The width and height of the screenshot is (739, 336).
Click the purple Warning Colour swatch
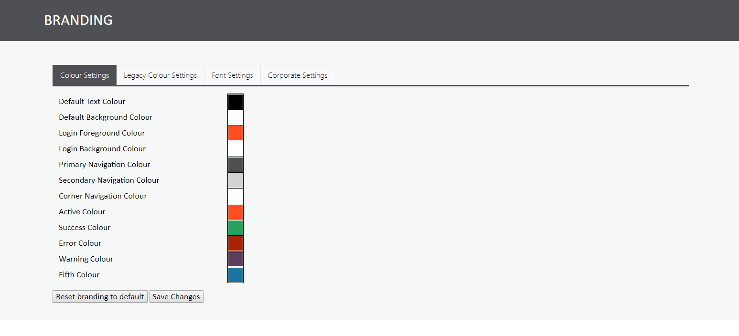[x=236, y=259]
